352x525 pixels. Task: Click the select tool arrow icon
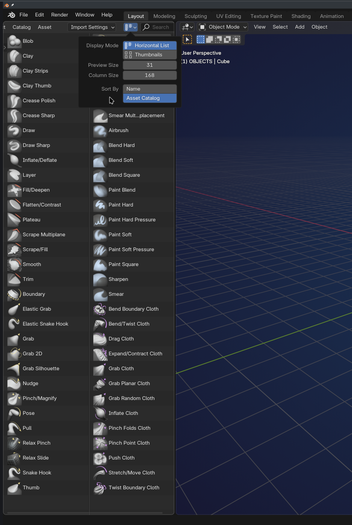pos(187,39)
